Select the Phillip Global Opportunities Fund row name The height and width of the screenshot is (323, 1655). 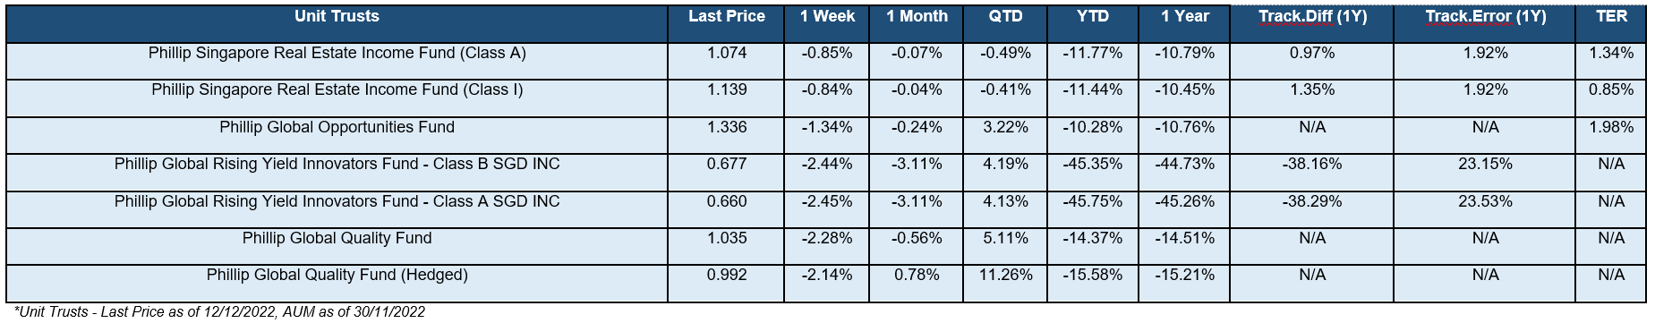pyautogui.click(x=337, y=127)
